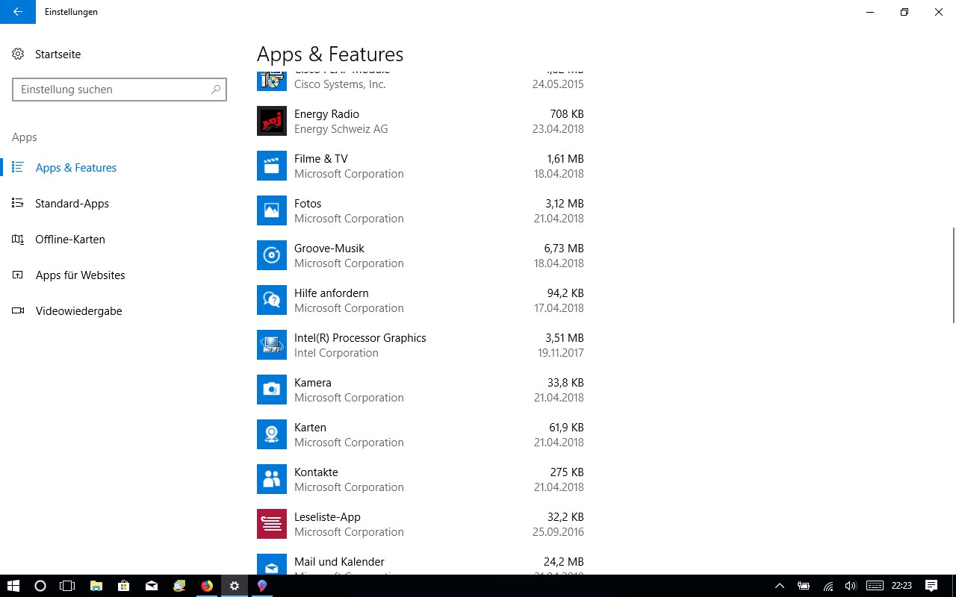
Task: Click the 22:23 taskbar clock
Action: coord(901,586)
